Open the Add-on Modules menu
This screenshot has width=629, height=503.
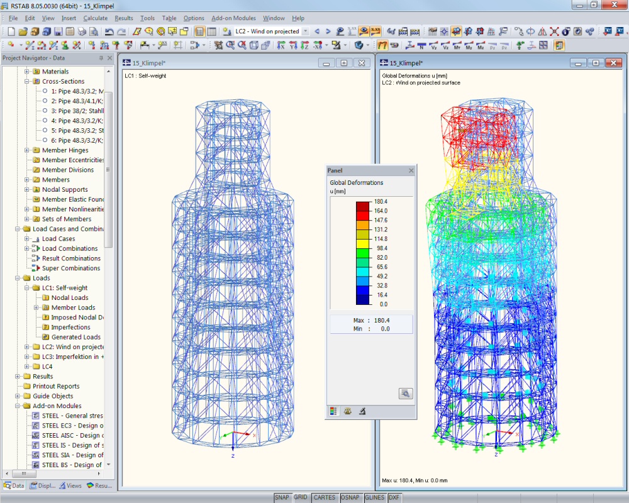tap(233, 18)
